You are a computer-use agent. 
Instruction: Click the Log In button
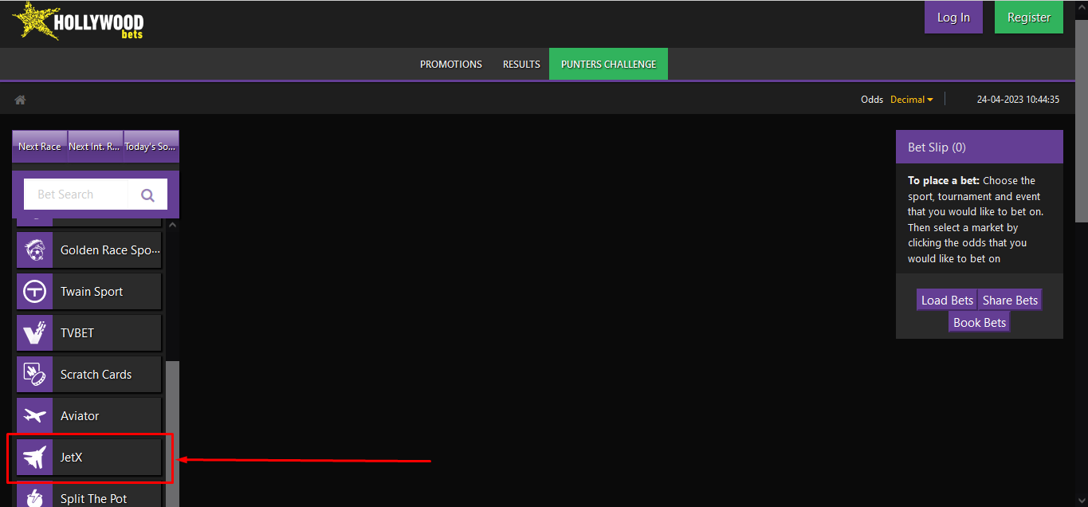(953, 18)
